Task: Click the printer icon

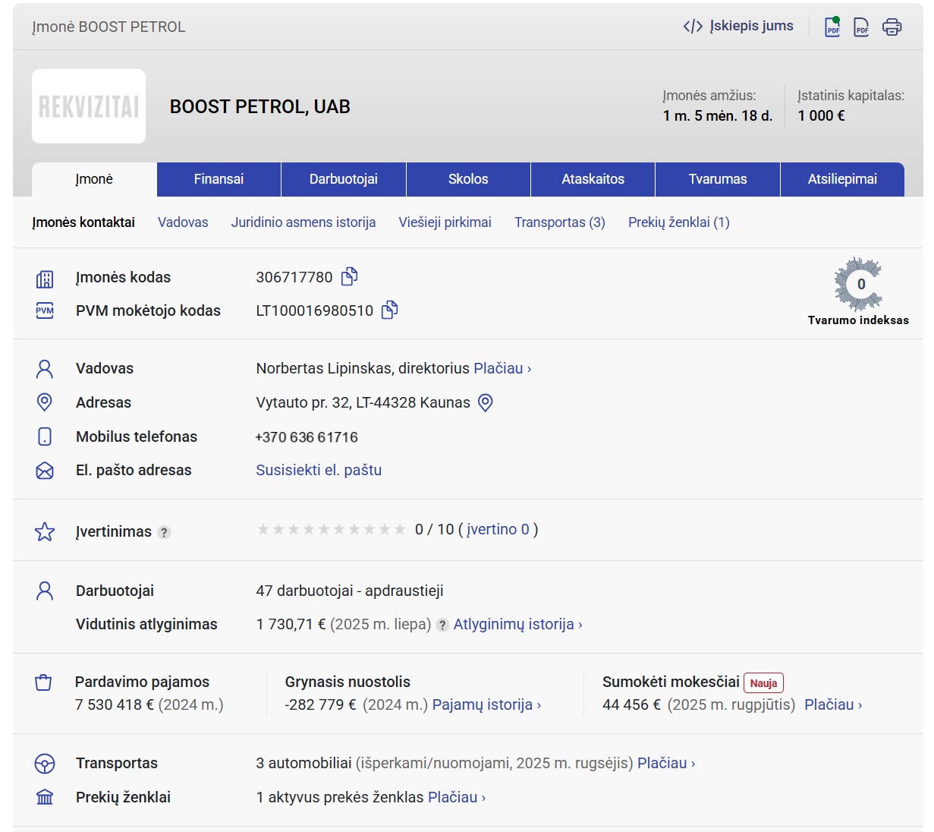Action: point(892,27)
